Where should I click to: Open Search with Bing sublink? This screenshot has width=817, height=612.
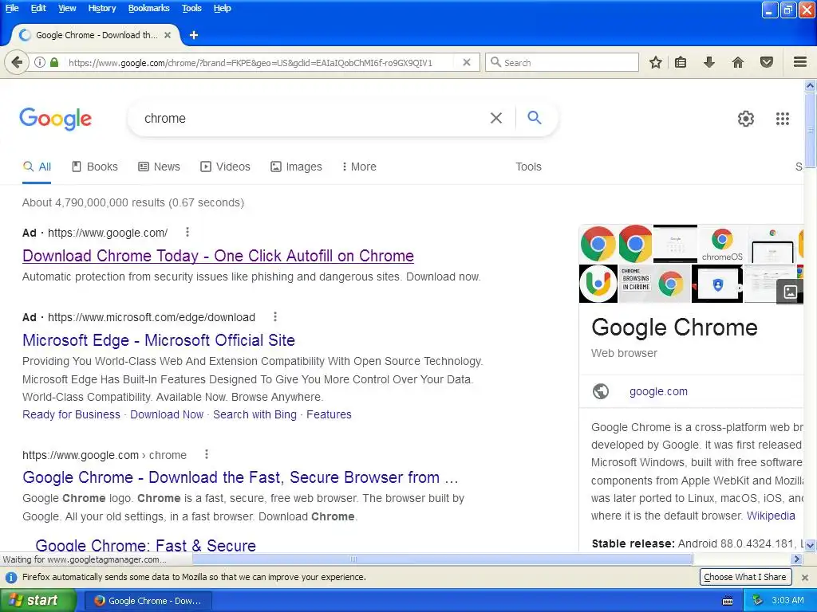tap(255, 414)
